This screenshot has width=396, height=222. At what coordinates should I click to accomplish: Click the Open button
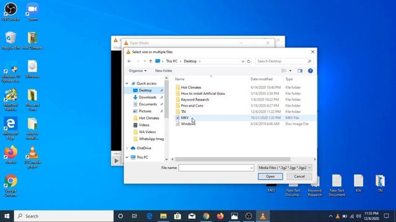coord(270,176)
